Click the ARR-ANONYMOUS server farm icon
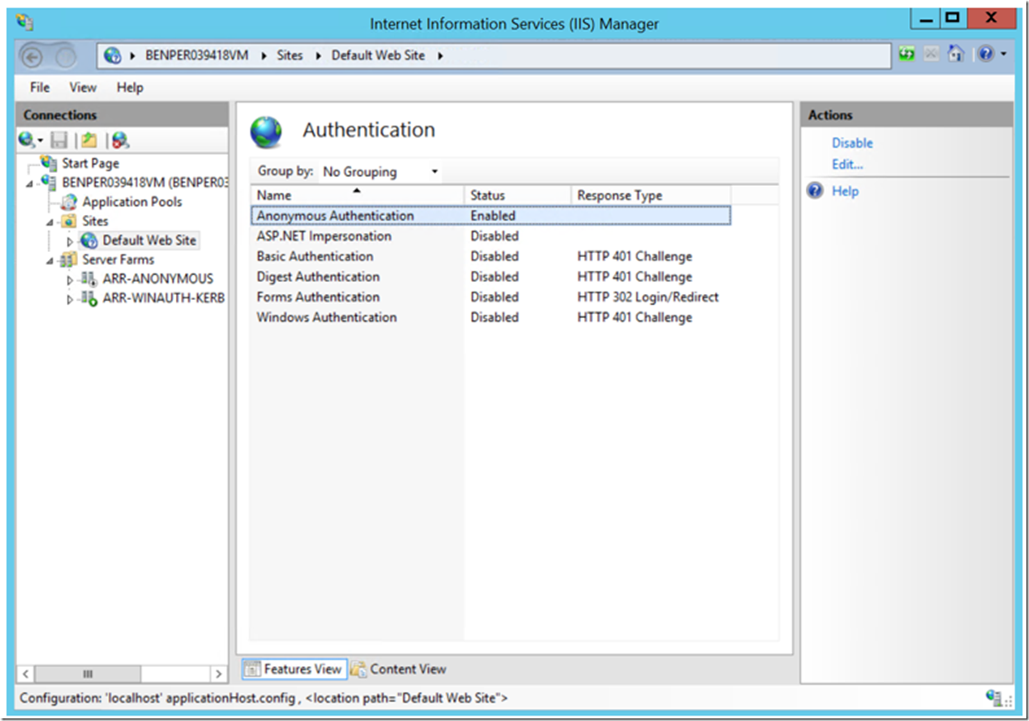Screen dimensions: 1029x721 coord(89,279)
